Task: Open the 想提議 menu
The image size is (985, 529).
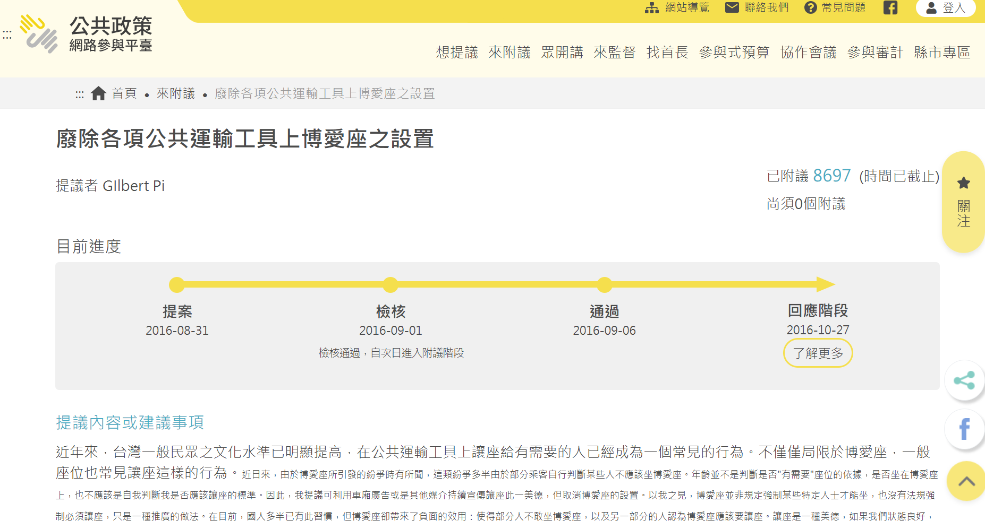Action: pos(457,52)
